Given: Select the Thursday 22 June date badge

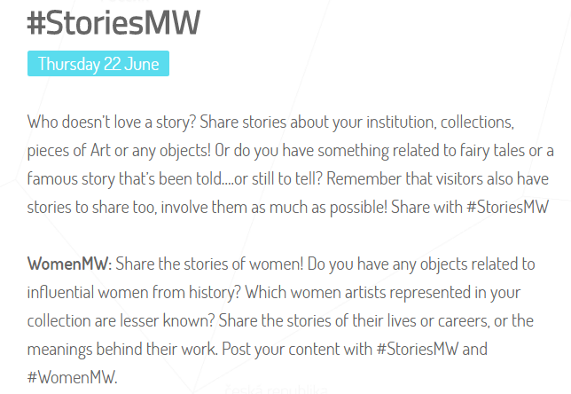Looking at the screenshot, I should click(x=98, y=63).
